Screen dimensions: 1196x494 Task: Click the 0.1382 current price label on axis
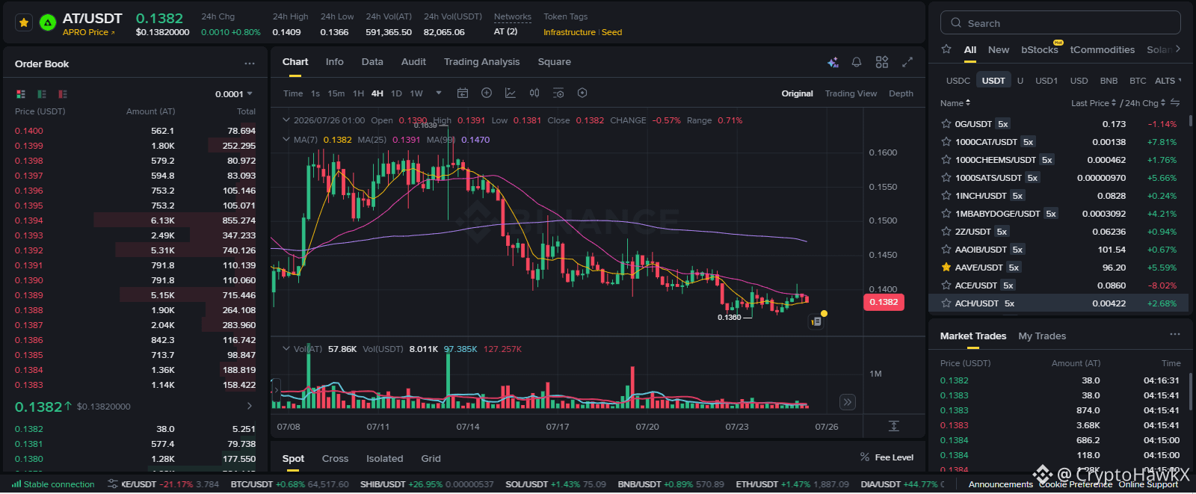coord(884,302)
